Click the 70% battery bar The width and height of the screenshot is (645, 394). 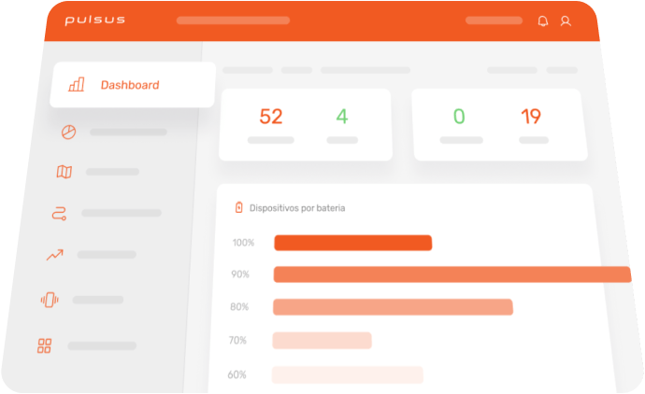click(x=322, y=341)
